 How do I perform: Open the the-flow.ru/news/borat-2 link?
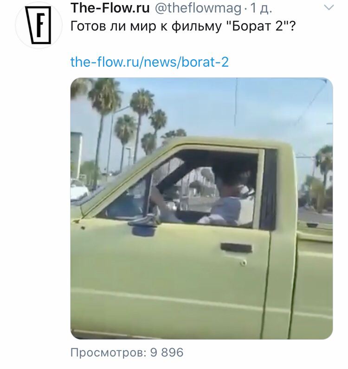click(149, 62)
